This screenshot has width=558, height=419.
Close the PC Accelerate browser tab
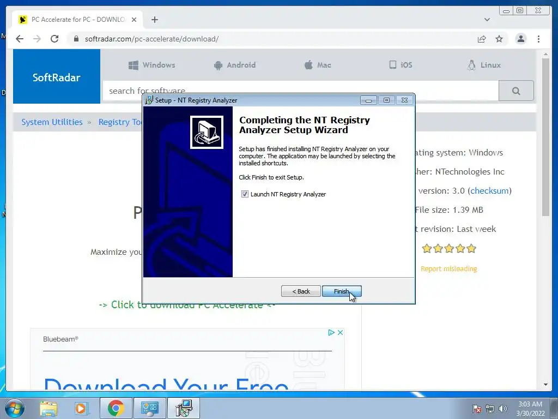click(x=134, y=20)
